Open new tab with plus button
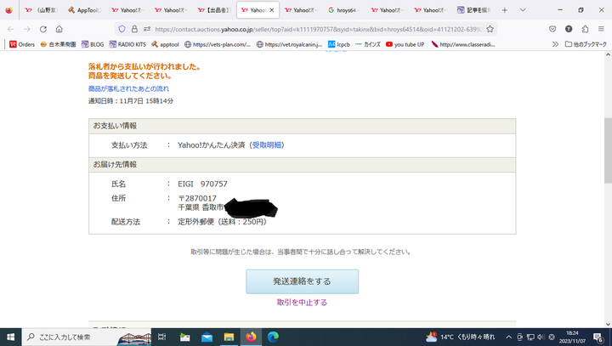612x346 pixels. click(x=505, y=10)
